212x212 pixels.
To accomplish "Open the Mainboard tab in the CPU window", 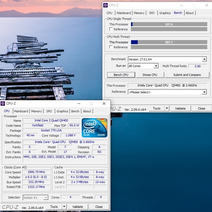I will pyautogui.click(x=21, y=111).
